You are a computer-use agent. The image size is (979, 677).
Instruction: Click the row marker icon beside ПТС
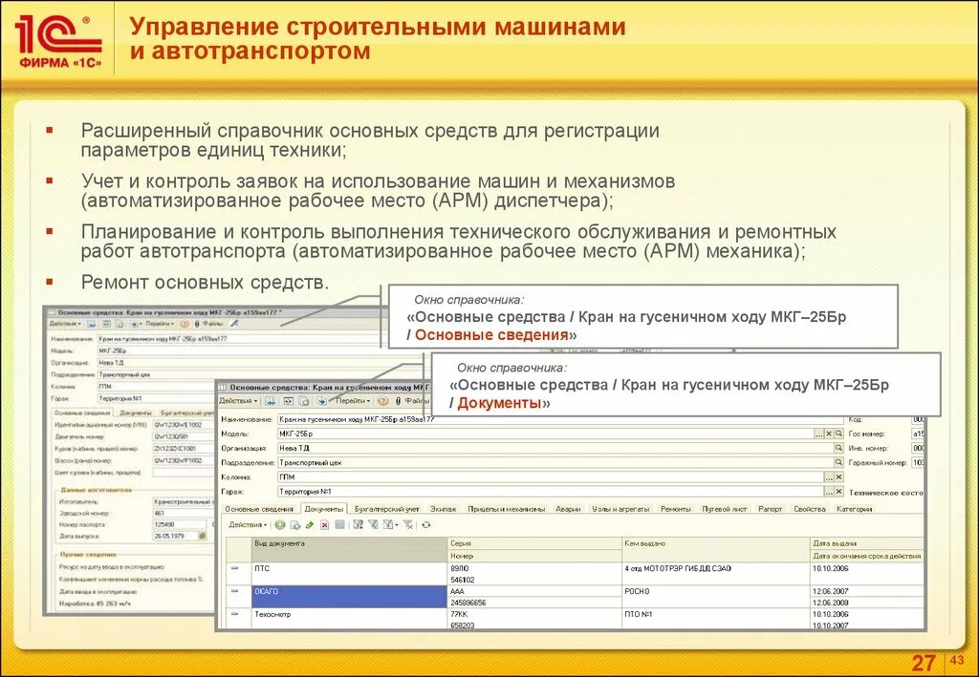[235, 568]
